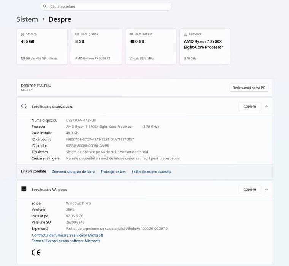Click the search magnifier icon

tap(45, 6)
